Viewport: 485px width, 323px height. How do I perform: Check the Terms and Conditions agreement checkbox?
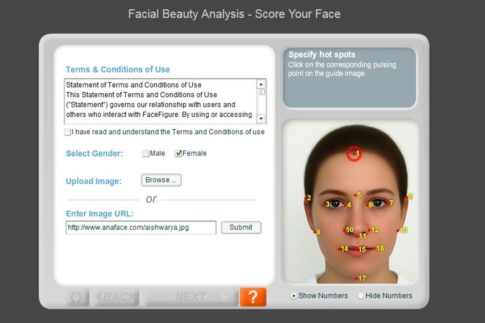point(67,132)
